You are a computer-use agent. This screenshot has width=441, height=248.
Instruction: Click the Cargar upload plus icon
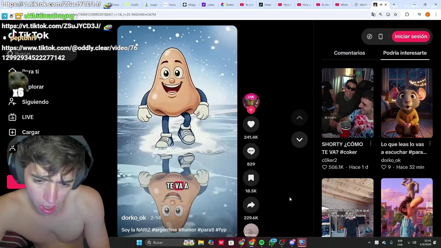click(12, 132)
